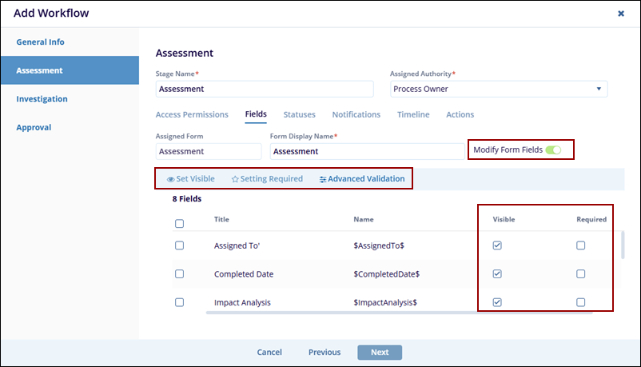
Task: Click the fields list vertical scrollbar
Action: click(x=623, y=246)
